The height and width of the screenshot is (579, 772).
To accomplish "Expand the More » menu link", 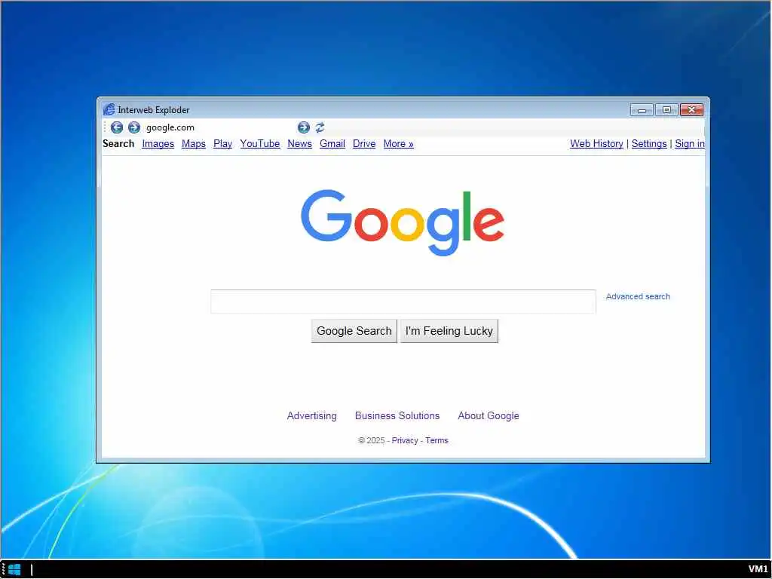I will (x=398, y=144).
